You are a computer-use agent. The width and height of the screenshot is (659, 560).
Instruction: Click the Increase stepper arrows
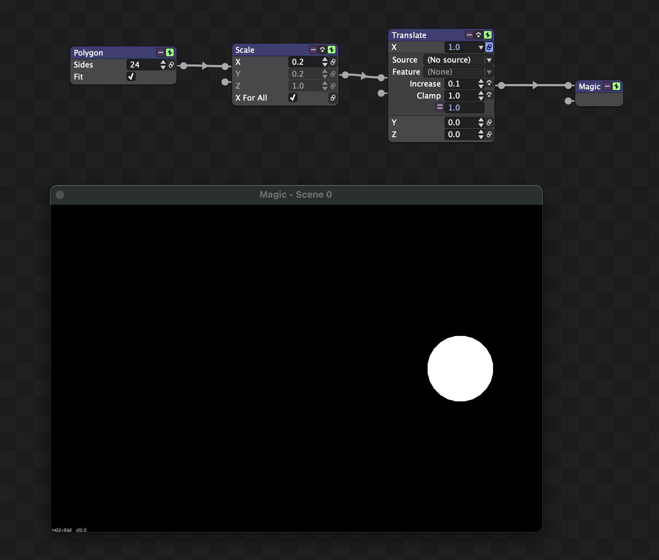click(481, 84)
